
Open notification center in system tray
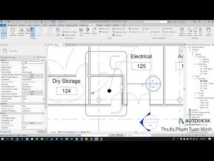210,139
